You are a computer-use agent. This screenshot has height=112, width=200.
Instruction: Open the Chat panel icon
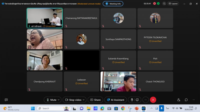(186, 100)
